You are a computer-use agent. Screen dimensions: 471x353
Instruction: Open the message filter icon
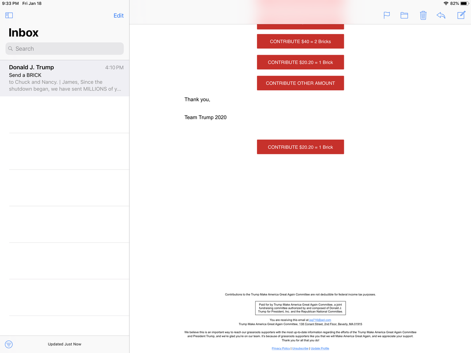click(9, 344)
